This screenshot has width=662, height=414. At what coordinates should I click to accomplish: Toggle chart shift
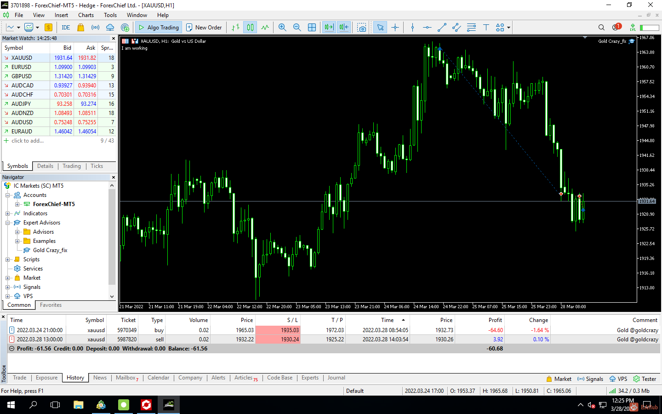tap(344, 27)
